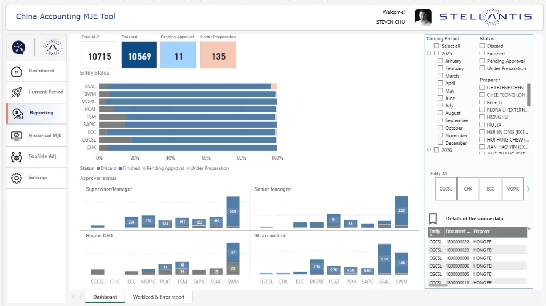This screenshot has height=306, width=546.
Task: Click the TopSide Adj. people-gear icon
Action: pos(17,157)
